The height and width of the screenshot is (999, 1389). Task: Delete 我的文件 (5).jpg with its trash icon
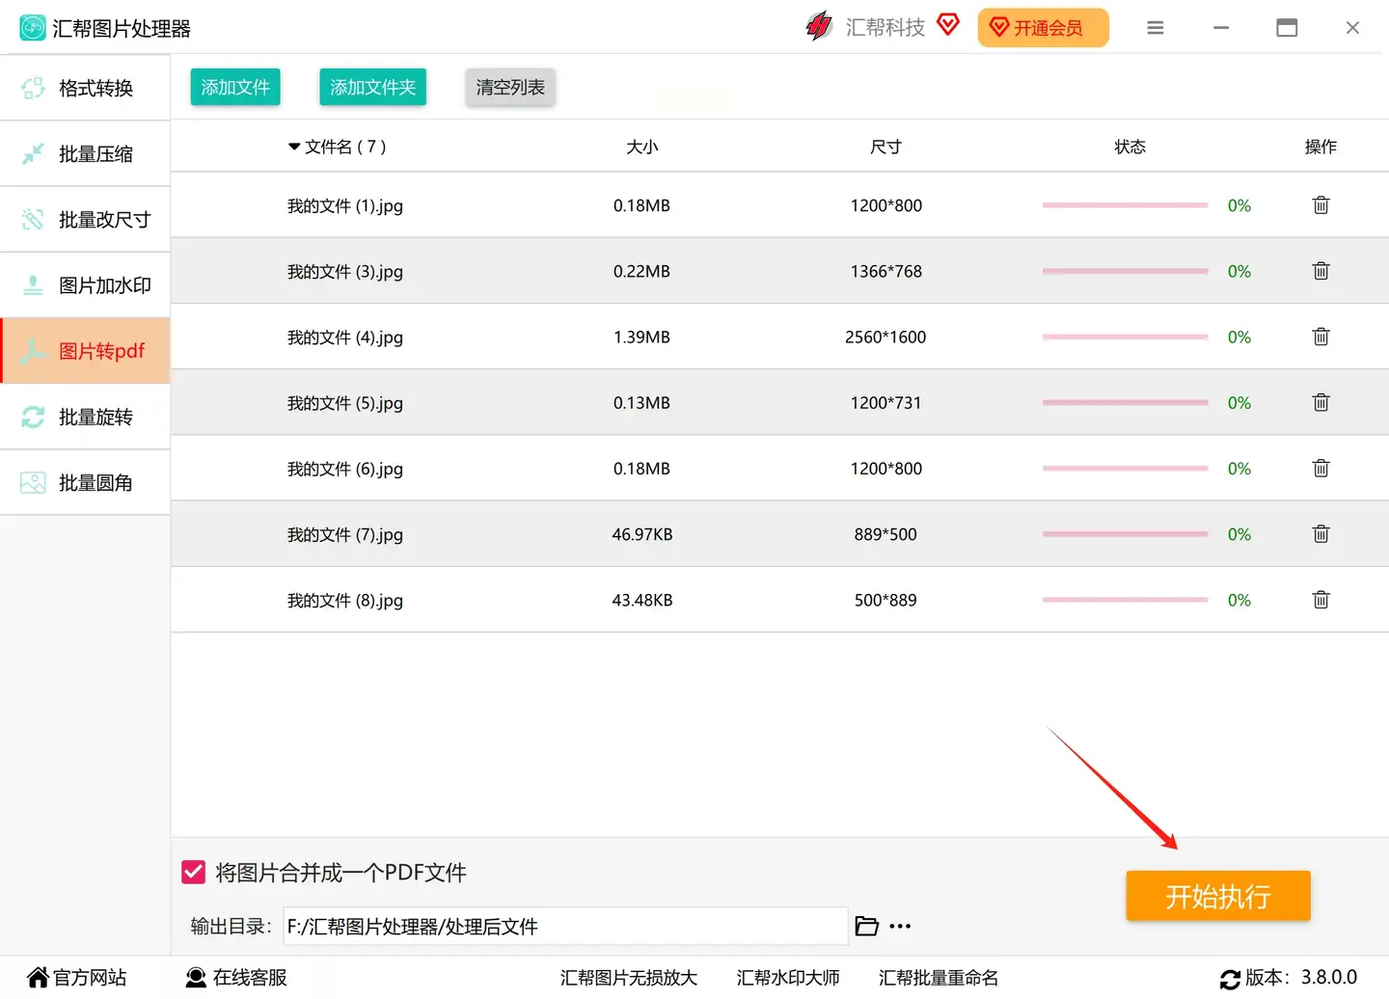(1321, 402)
